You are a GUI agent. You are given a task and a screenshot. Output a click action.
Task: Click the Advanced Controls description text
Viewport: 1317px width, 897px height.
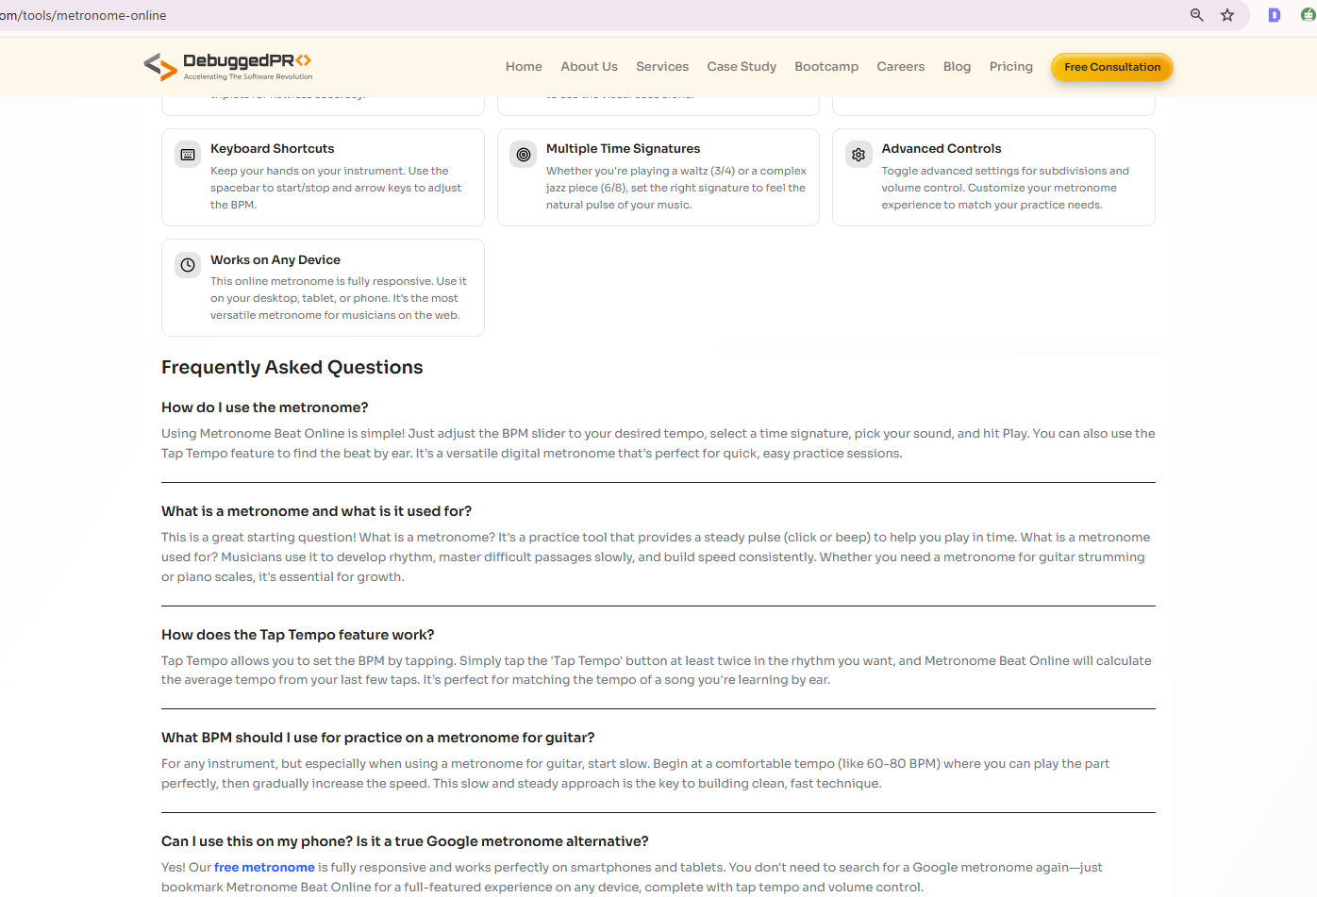pos(1006,188)
